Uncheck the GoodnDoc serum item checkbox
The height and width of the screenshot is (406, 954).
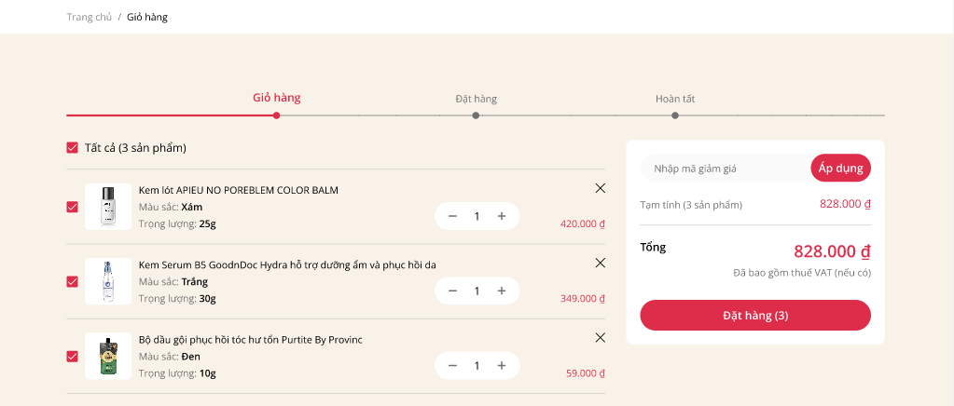(x=73, y=281)
